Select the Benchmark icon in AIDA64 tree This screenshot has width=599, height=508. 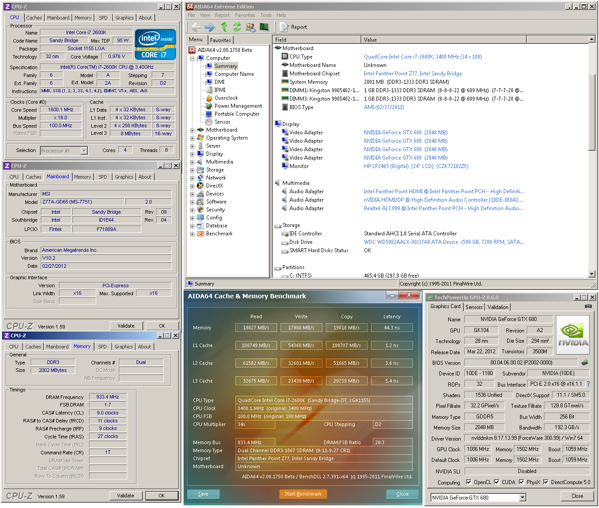pos(200,234)
